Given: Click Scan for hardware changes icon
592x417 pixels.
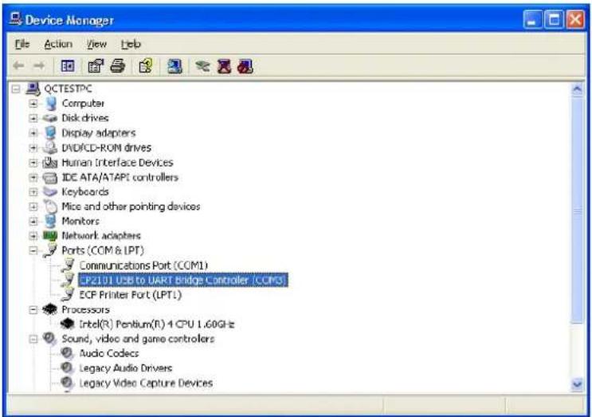Looking at the screenshot, I should (174, 67).
